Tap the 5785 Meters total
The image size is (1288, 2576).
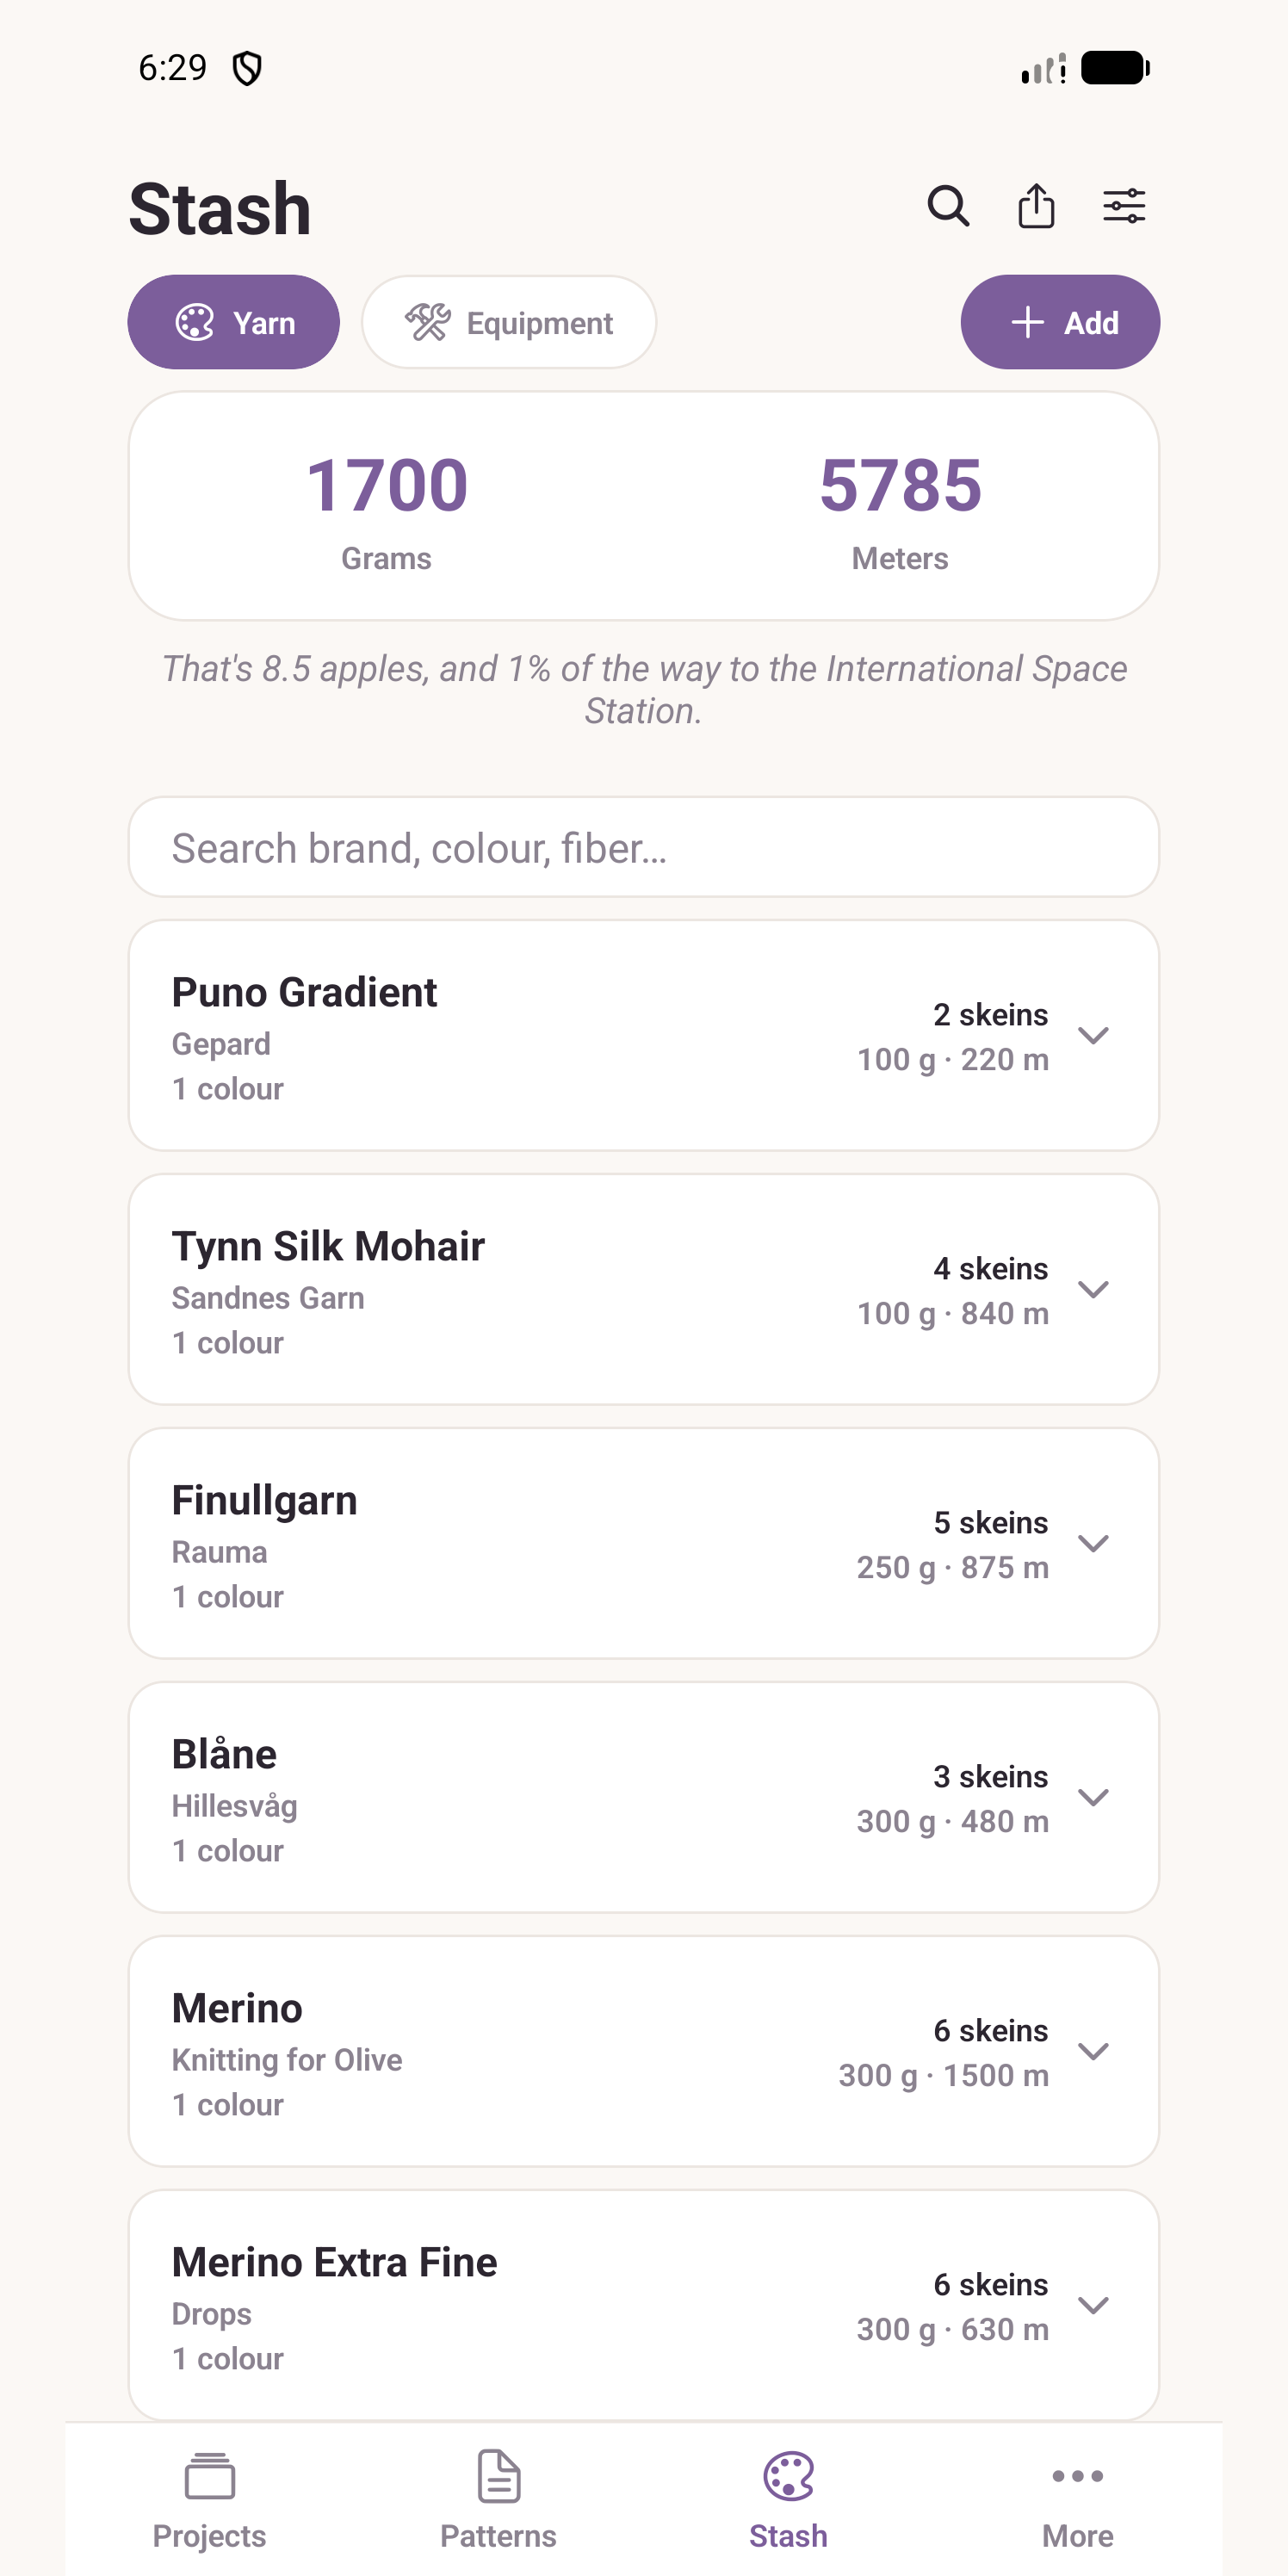point(900,511)
